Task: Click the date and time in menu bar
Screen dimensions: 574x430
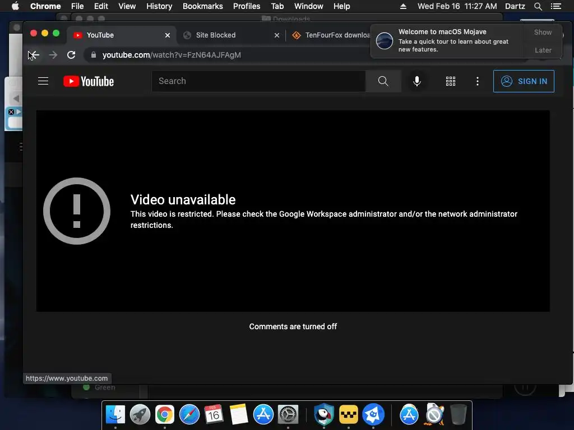Action: [x=457, y=6]
